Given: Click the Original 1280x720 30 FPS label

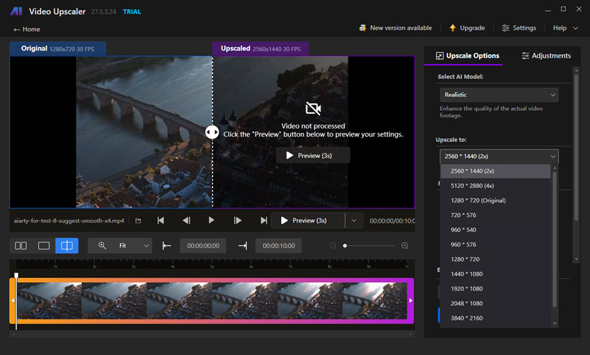Looking at the screenshot, I should [x=58, y=49].
